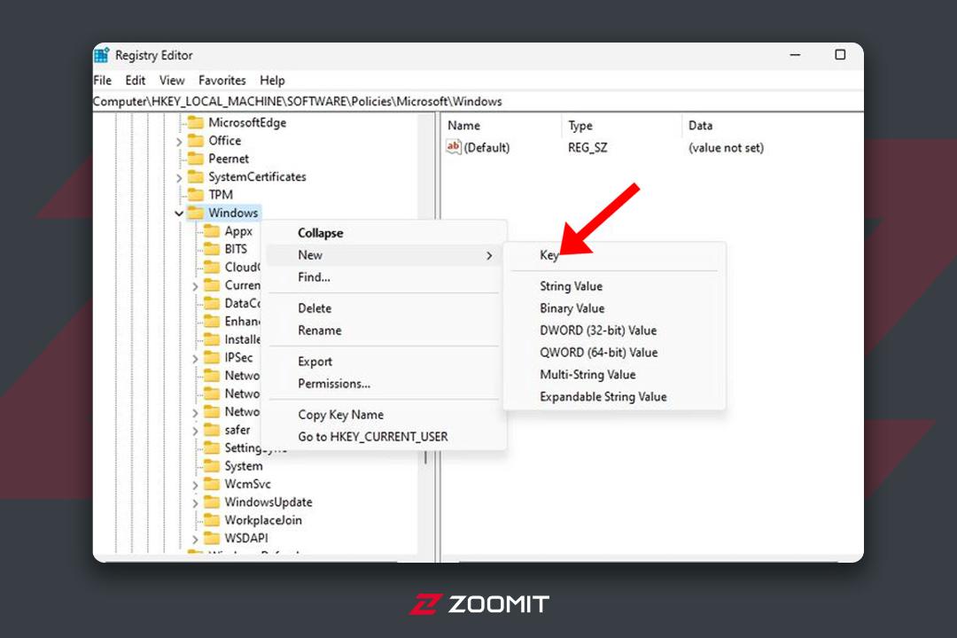
Task: Click the REG_SZ type cell
Action: [x=587, y=148]
